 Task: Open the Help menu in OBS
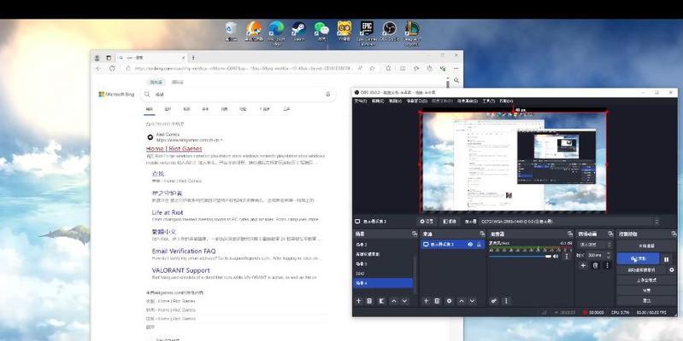(506, 101)
